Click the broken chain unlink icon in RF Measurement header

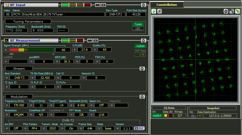tap(96, 40)
